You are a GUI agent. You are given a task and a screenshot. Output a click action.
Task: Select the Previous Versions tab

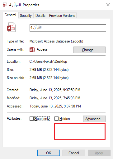click(62, 16)
